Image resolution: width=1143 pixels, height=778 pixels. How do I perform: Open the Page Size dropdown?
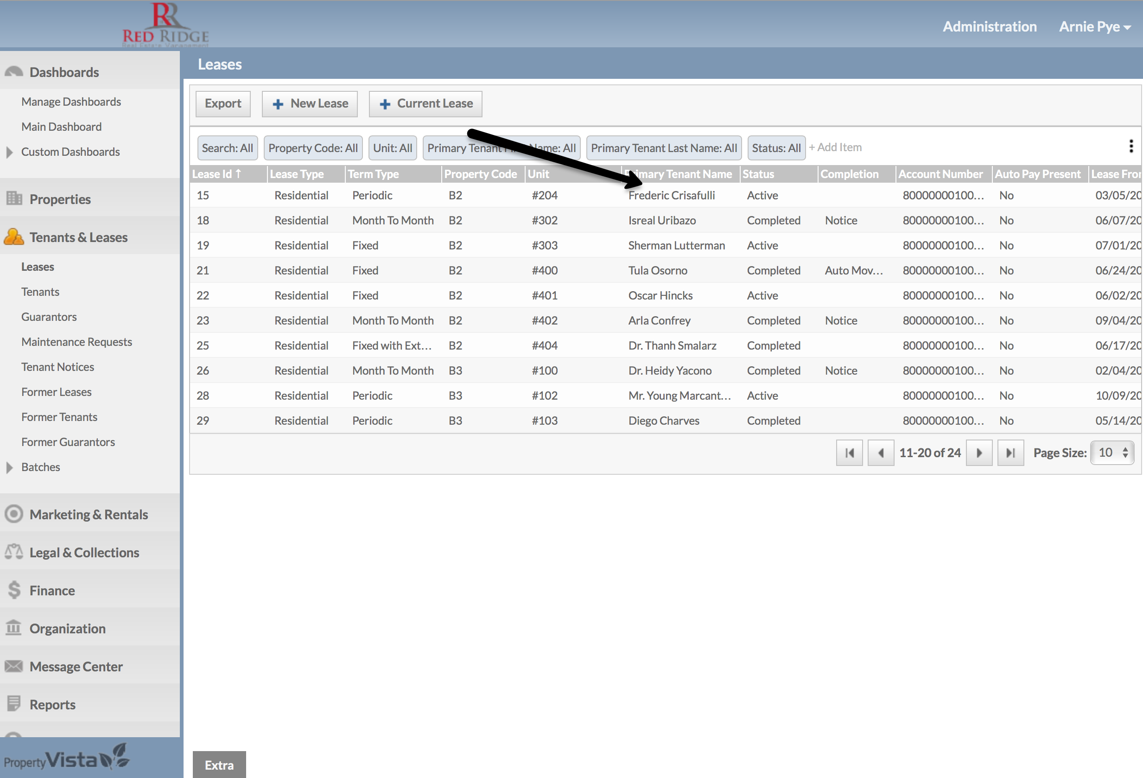coord(1112,453)
